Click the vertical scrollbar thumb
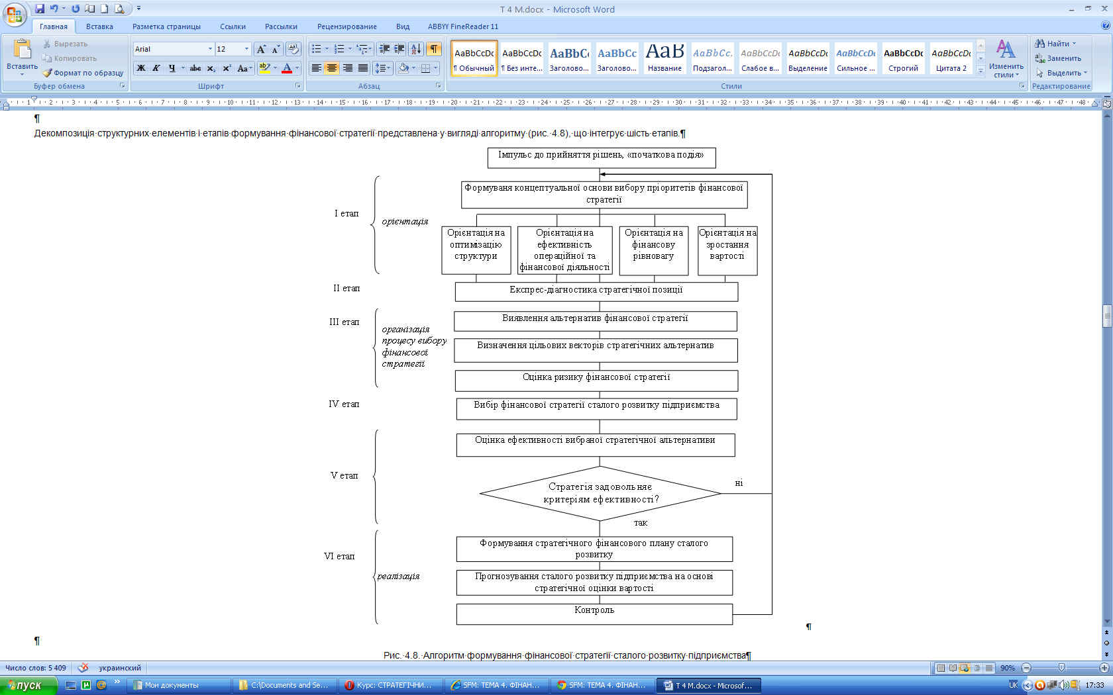 pyautogui.click(x=1106, y=316)
